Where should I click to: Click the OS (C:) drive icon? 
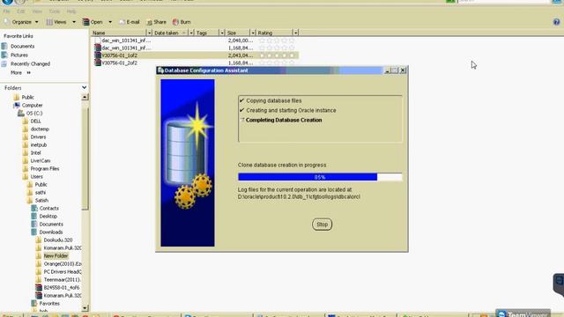coord(21,113)
